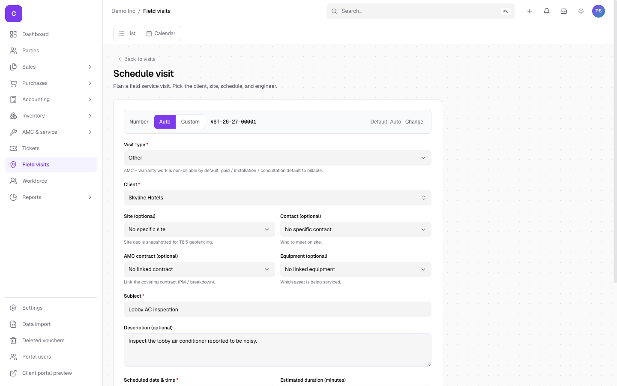Open Settings gear in sidebar
Image resolution: width=617 pixels, height=386 pixels.
[x=13, y=308]
